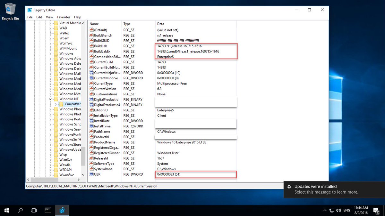Click the ENG input language indicator
The width and height of the screenshot is (385, 216).
[347, 210]
